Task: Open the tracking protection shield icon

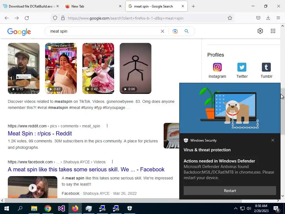Action: [x=55, y=18]
